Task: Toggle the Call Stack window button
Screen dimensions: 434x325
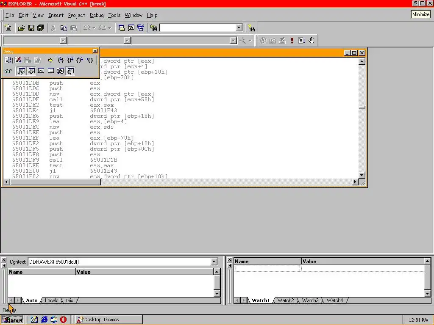Action: pyautogui.click(x=60, y=71)
